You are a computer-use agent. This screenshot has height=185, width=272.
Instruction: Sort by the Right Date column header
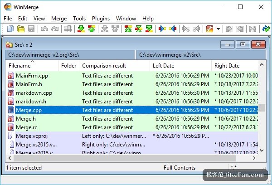tap(235, 66)
